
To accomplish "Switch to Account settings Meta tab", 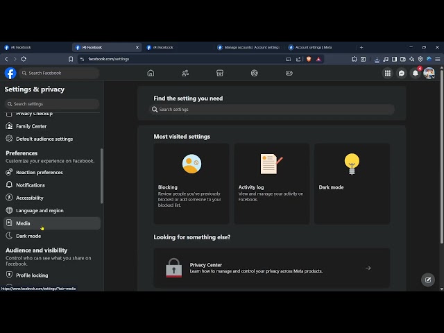I will tap(320, 47).
